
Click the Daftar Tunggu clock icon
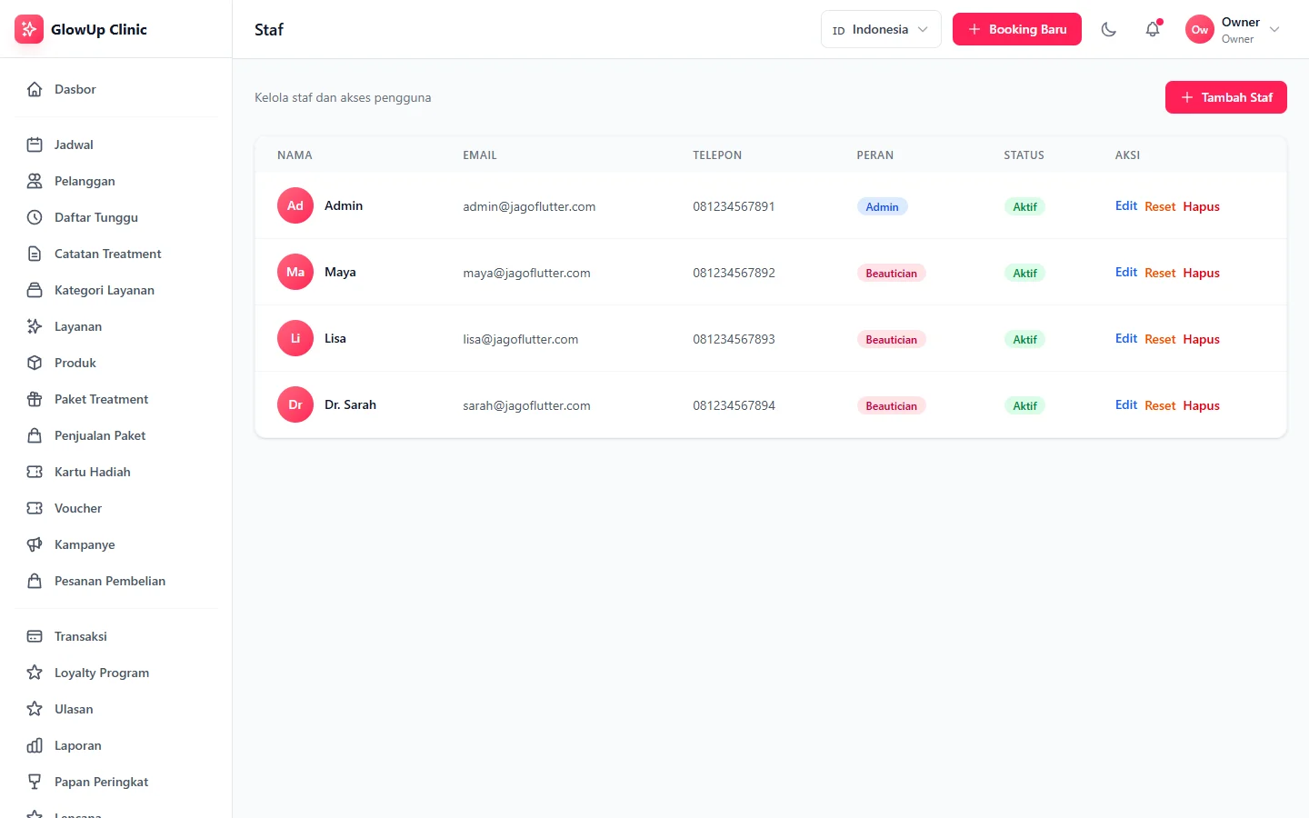point(35,217)
